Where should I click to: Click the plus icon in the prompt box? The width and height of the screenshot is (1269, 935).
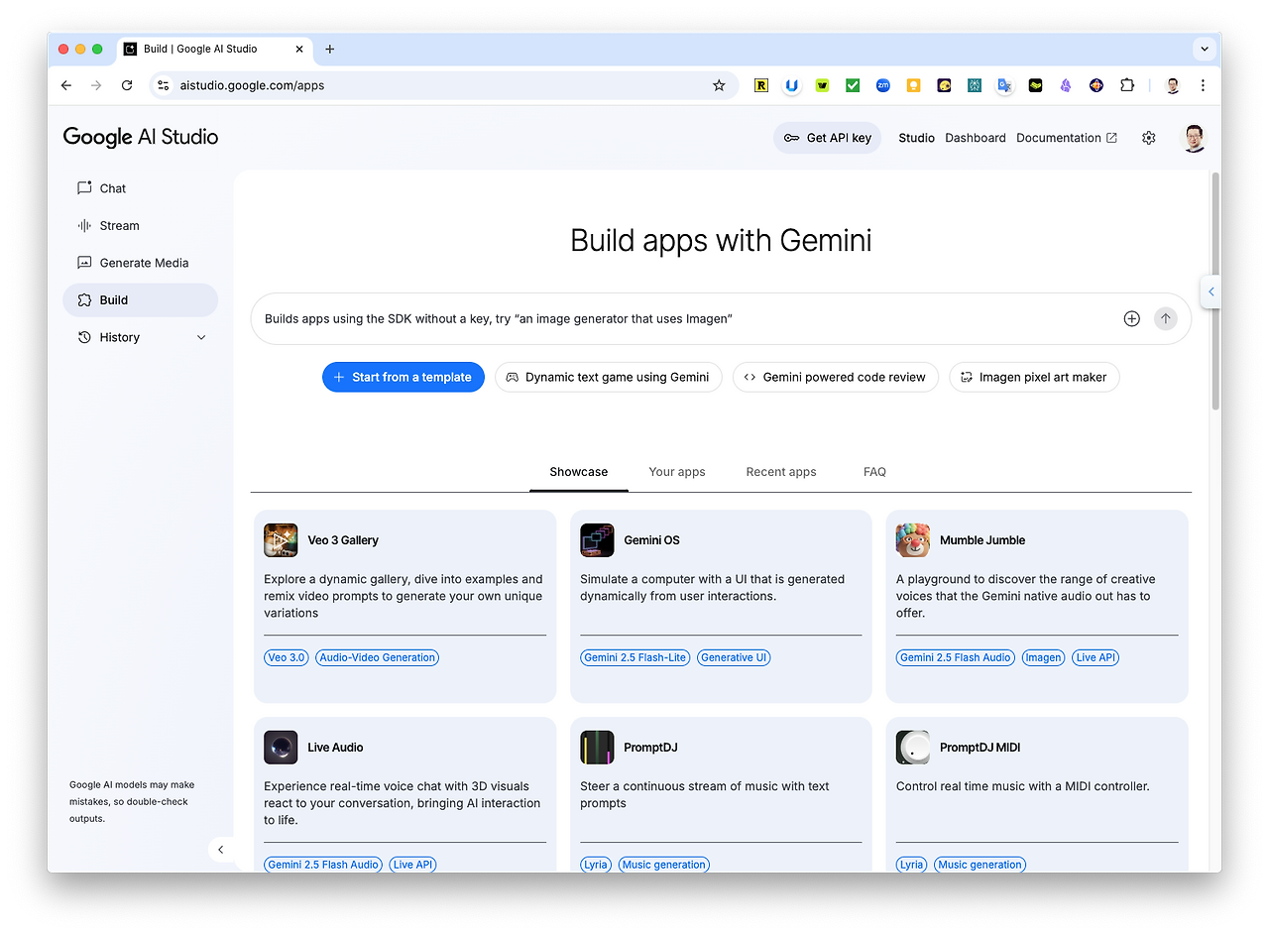1132,319
